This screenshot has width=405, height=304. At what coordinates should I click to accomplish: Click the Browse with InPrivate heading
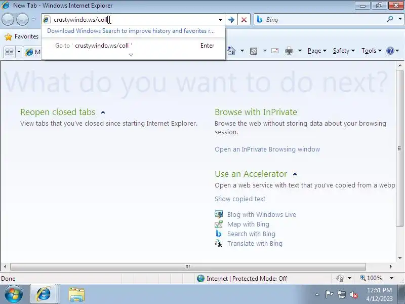pyautogui.click(x=256, y=112)
